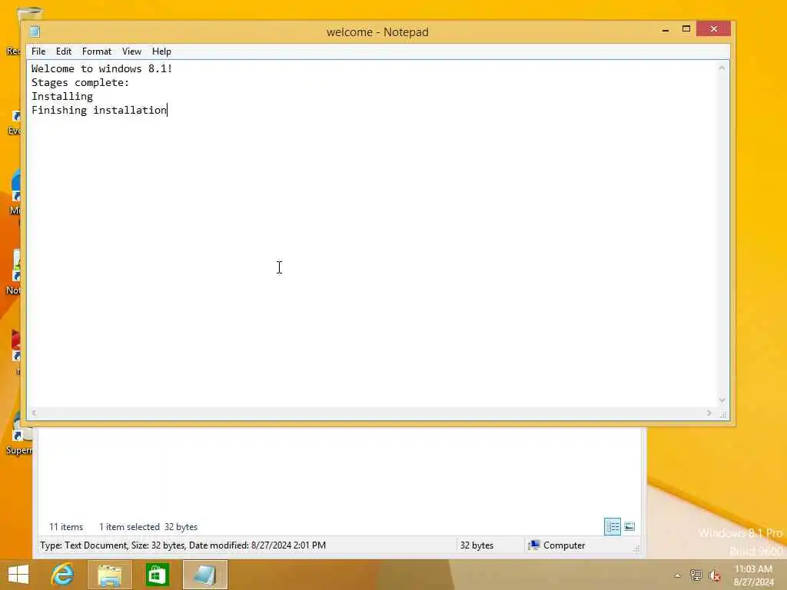The height and width of the screenshot is (590, 787).
Task: Maximize the welcome Notepad window
Action: [686, 29]
